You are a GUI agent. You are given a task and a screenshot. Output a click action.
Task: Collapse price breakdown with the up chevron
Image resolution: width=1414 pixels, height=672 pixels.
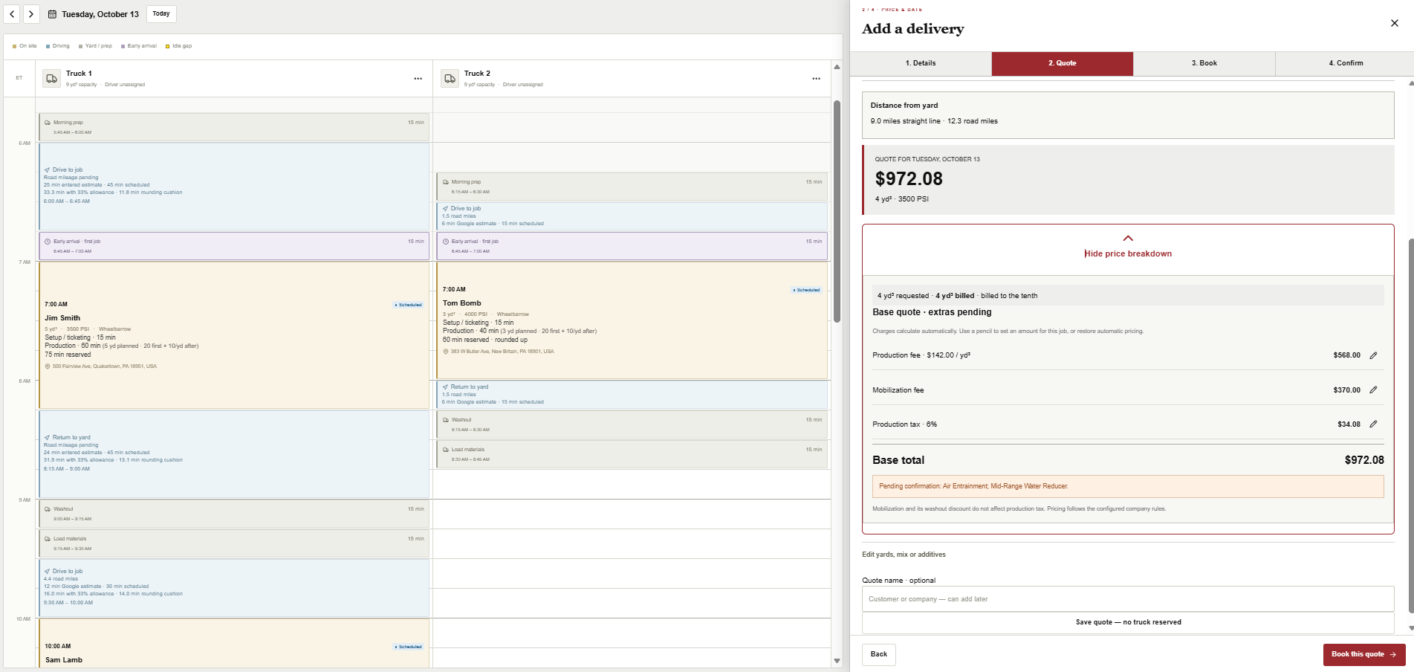pos(1128,239)
